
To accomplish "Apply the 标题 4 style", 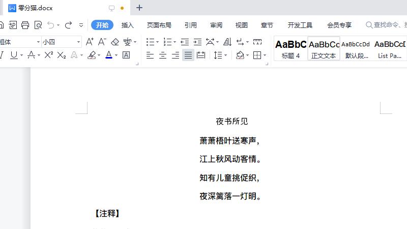I will 290,49.
